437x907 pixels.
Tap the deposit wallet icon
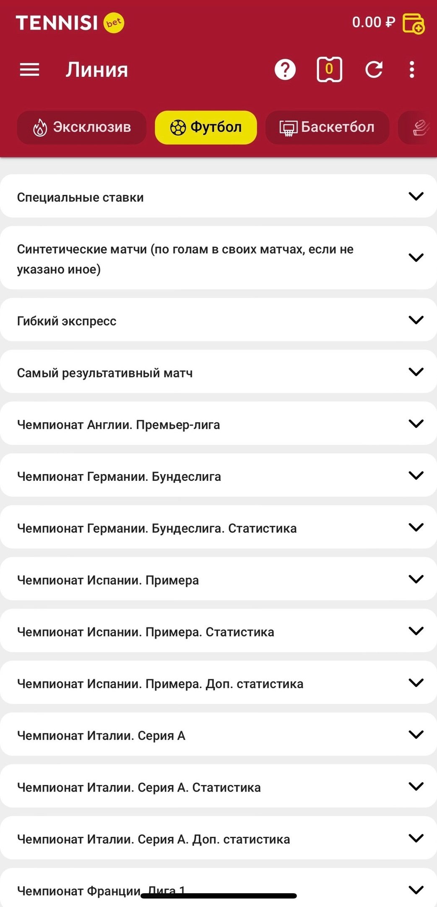[414, 23]
